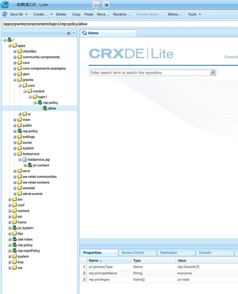Viewport: 238px width, 294px height.
Task: Click the CRXDE Lite logo icon
Action: (6, 4)
